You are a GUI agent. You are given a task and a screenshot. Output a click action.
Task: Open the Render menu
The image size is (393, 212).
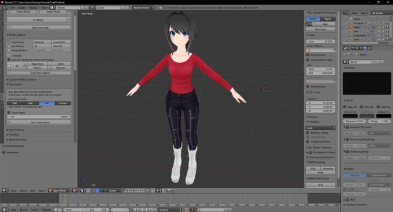click(22, 7)
